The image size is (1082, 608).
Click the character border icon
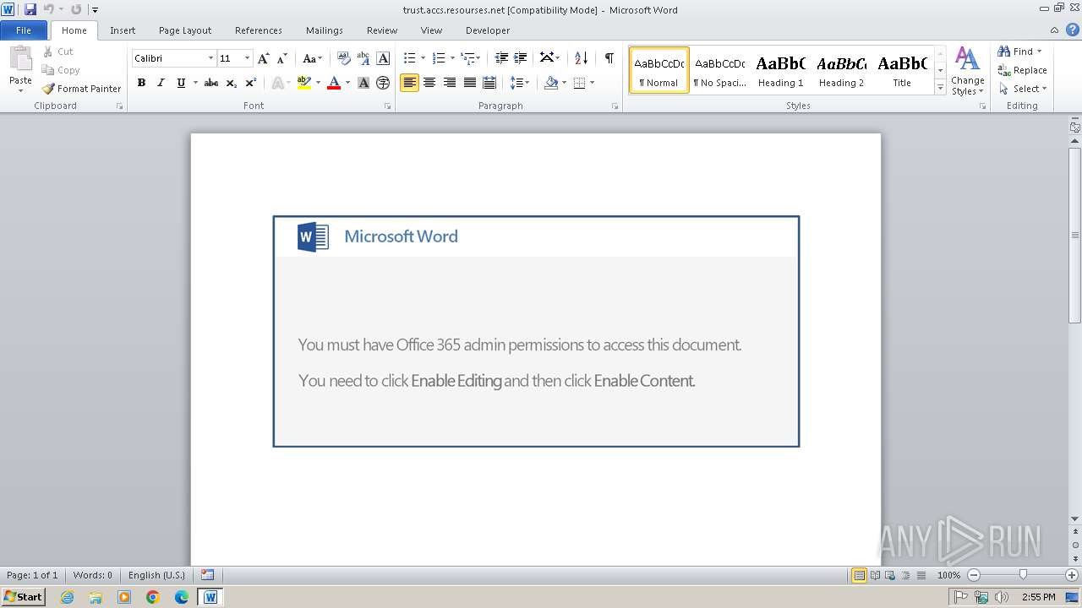383,58
